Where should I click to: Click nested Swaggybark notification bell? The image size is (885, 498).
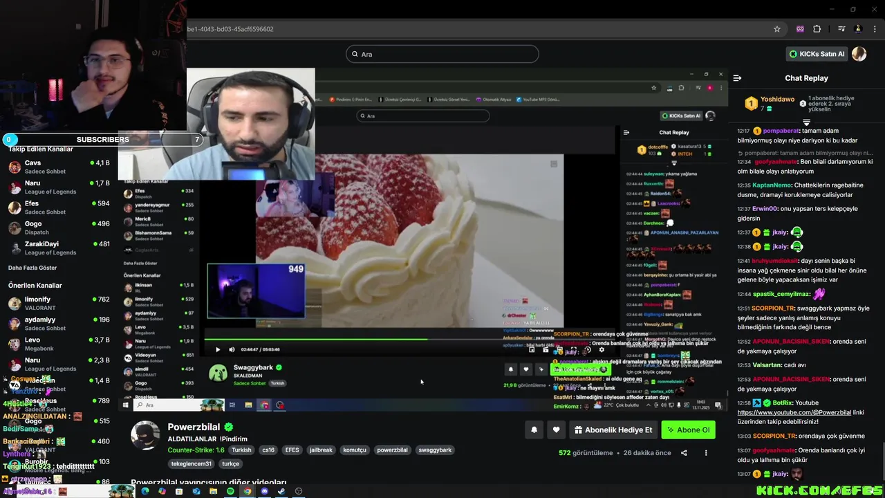511,369
